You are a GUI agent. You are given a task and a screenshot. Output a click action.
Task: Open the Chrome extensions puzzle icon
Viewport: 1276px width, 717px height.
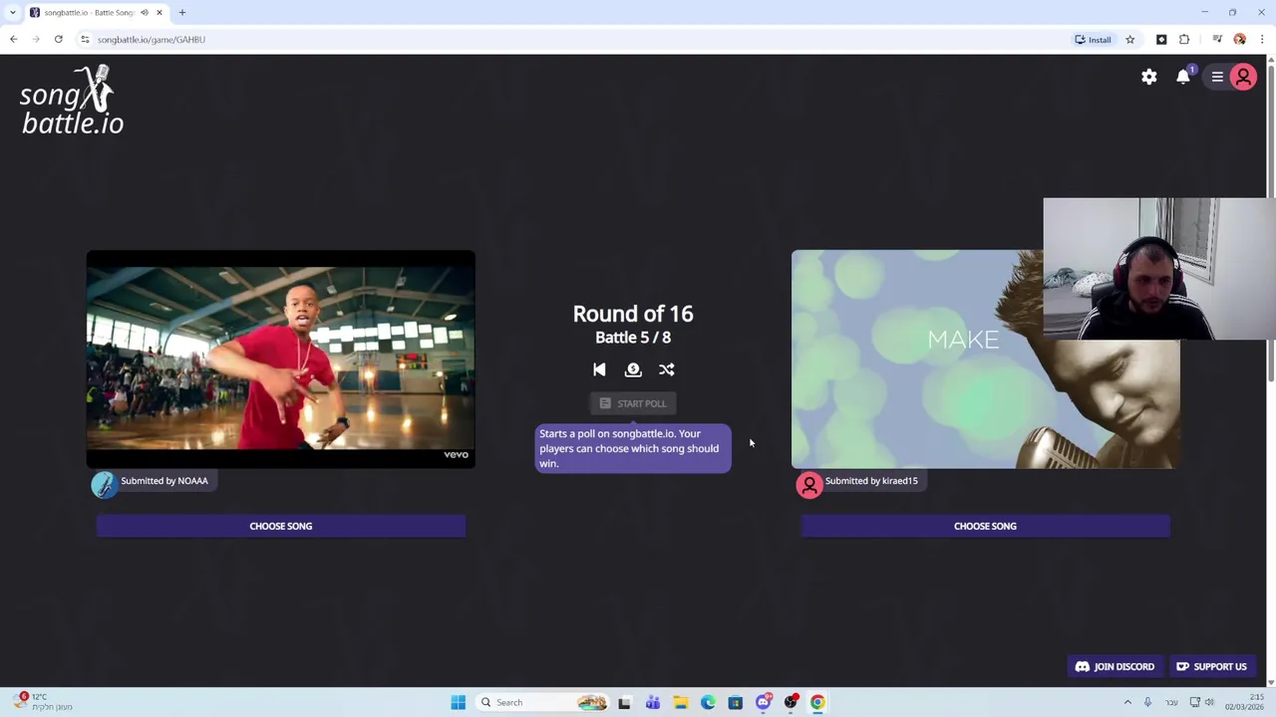[x=1184, y=39]
